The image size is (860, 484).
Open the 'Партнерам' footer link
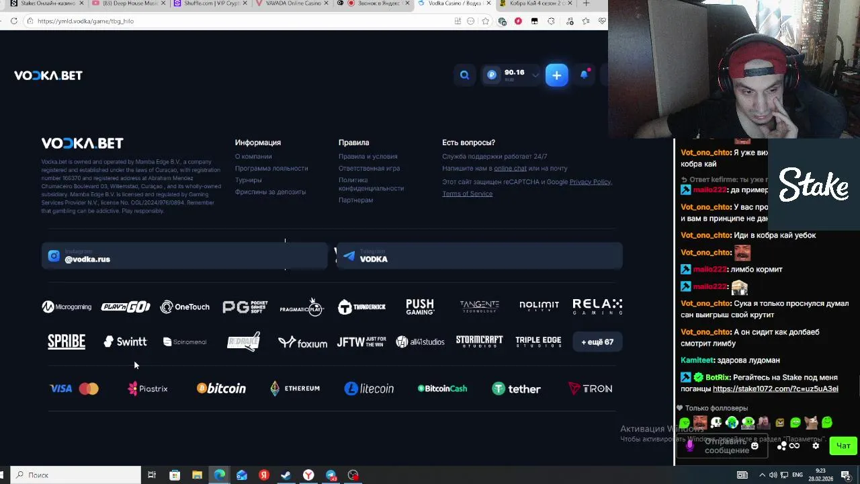click(355, 200)
